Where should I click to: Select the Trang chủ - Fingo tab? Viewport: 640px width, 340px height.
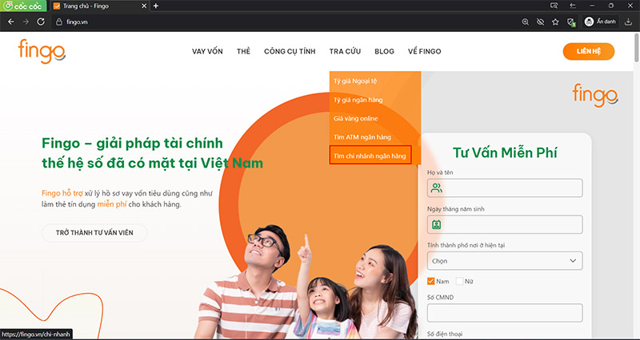[99, 6]
